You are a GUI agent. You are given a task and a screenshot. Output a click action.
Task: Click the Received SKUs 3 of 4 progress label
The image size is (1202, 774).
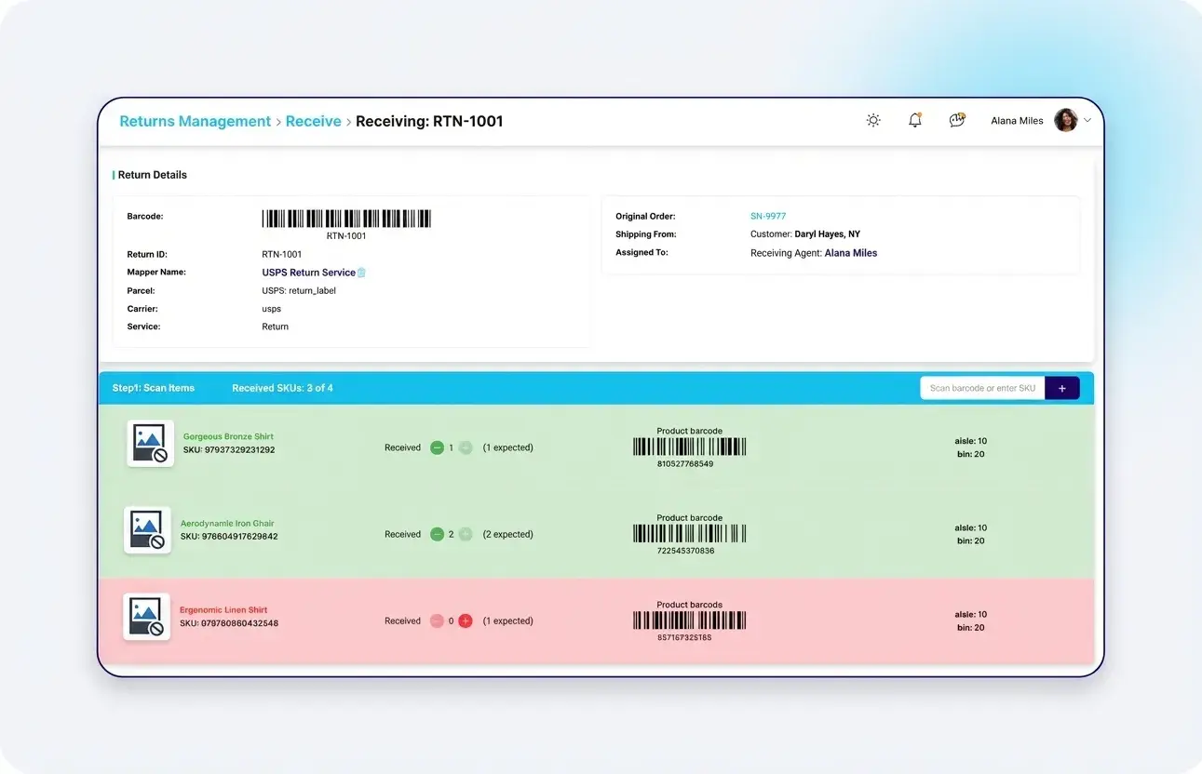281,388
